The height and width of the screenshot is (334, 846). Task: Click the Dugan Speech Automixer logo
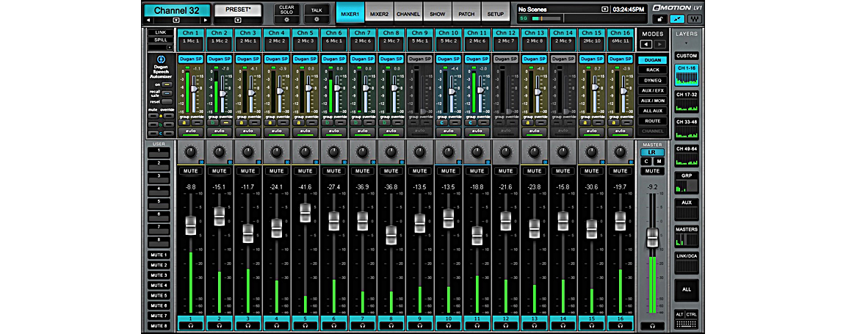pos(160,59)
